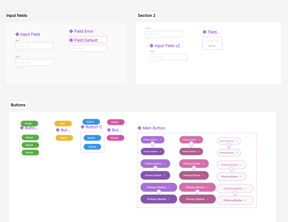
Task: Click the yellow Text button
Action: click(x=63, y=124)
